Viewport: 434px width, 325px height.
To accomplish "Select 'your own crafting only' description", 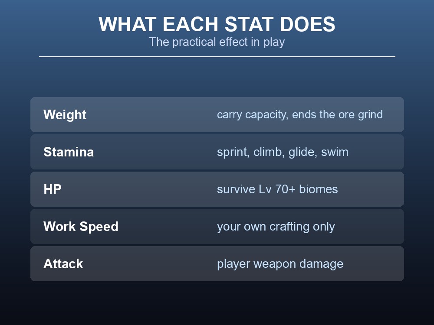I will 276,227.
